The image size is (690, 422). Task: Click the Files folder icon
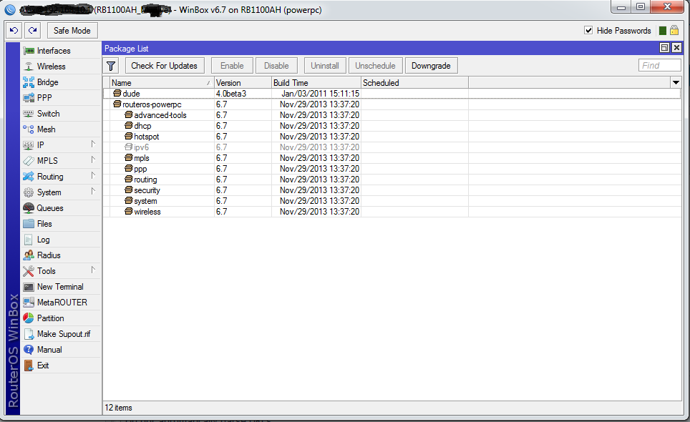pyautogui.click(x=29, y=224)
